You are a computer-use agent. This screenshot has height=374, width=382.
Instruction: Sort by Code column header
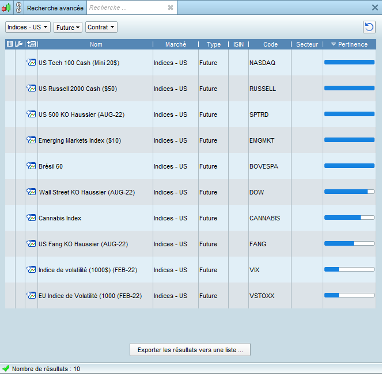click(270, 44)
